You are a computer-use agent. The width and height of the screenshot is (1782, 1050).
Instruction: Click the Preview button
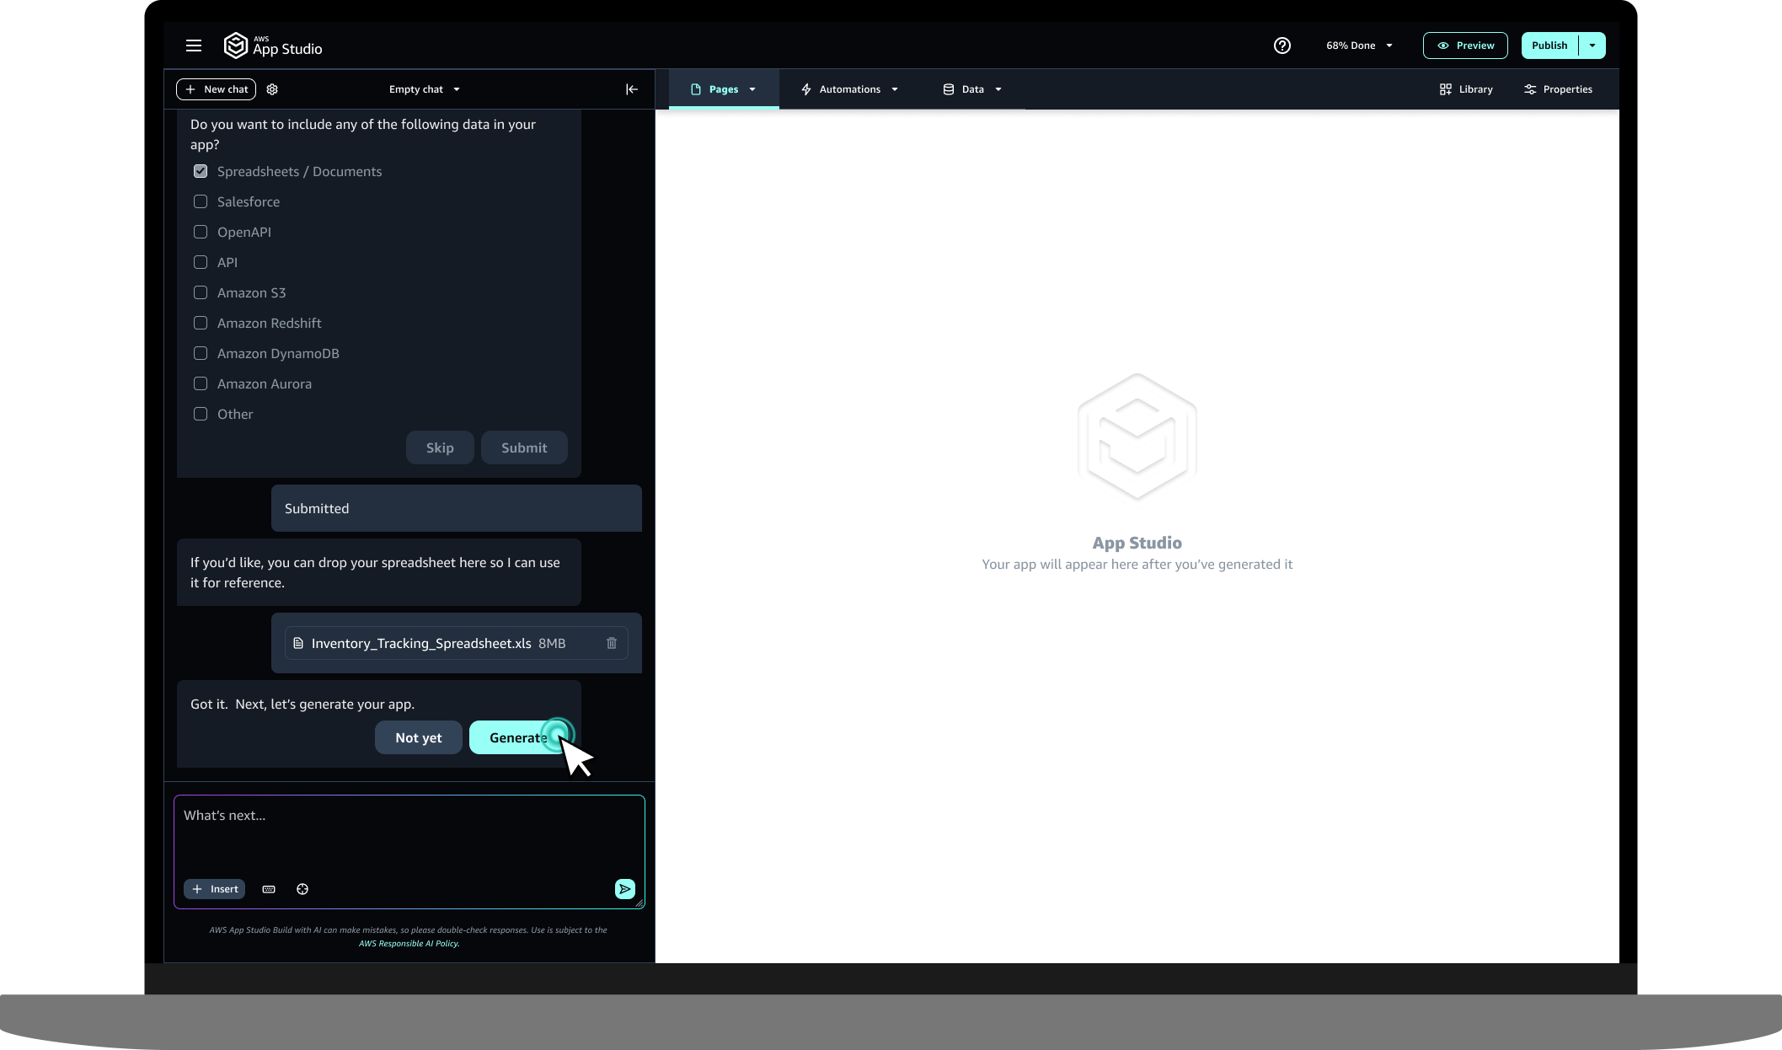pyautogui.click(x=1465, y=46)
